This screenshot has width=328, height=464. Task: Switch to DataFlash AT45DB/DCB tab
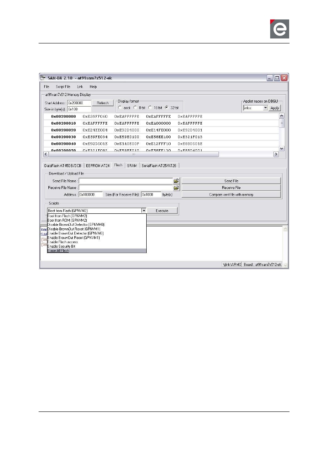(x=63, y=166)
